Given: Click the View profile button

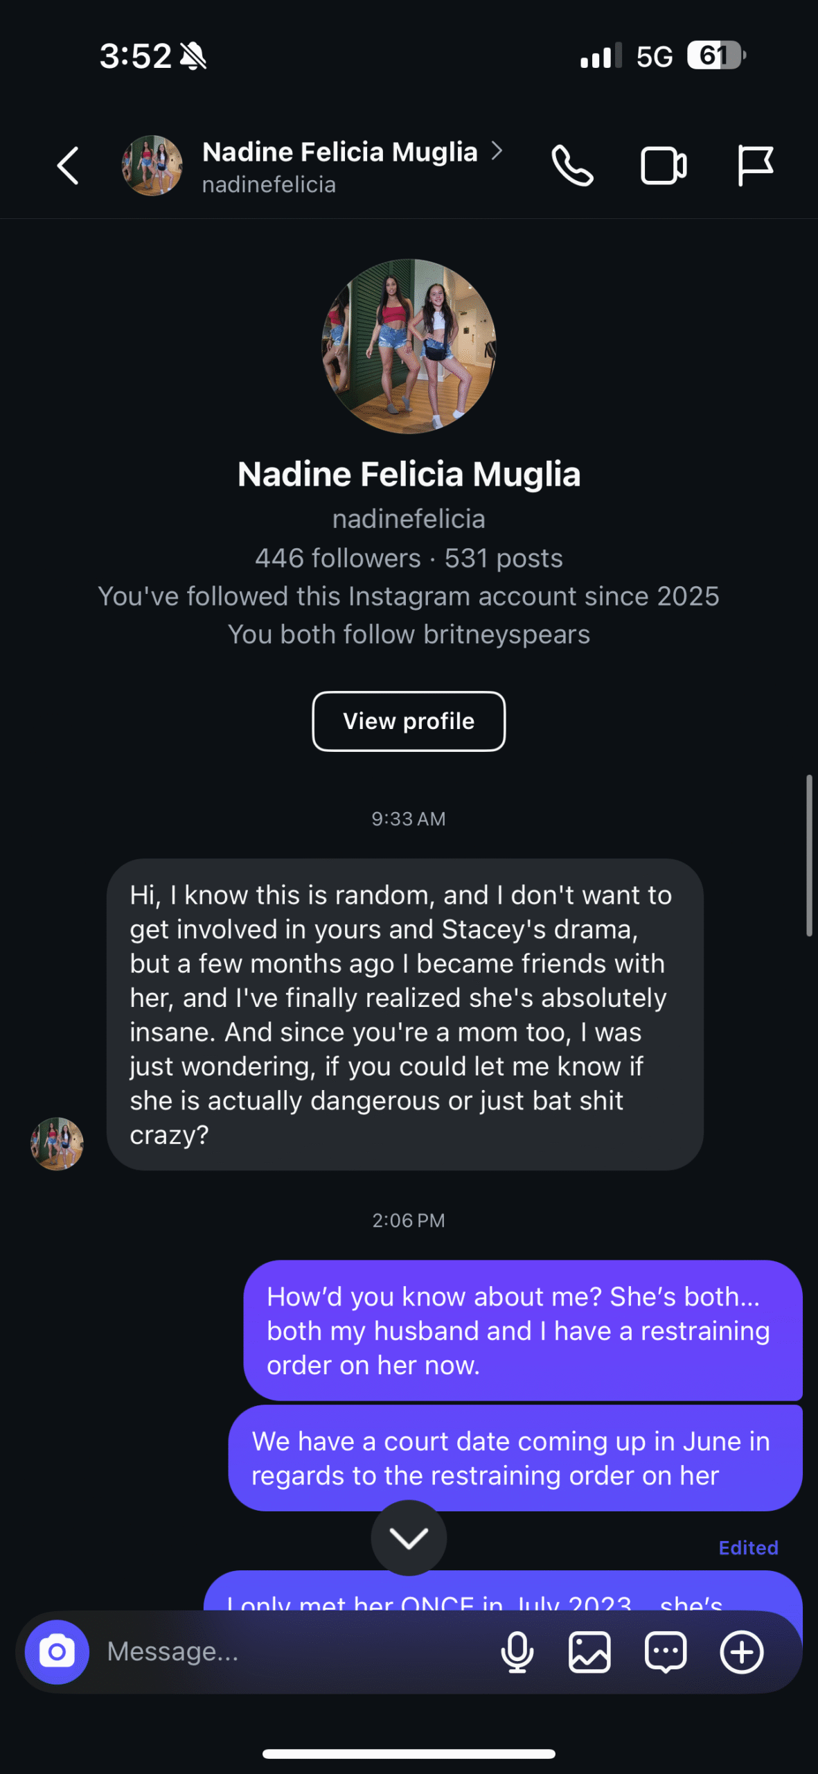Looking at the screenshot, I should tap(409, 721).
